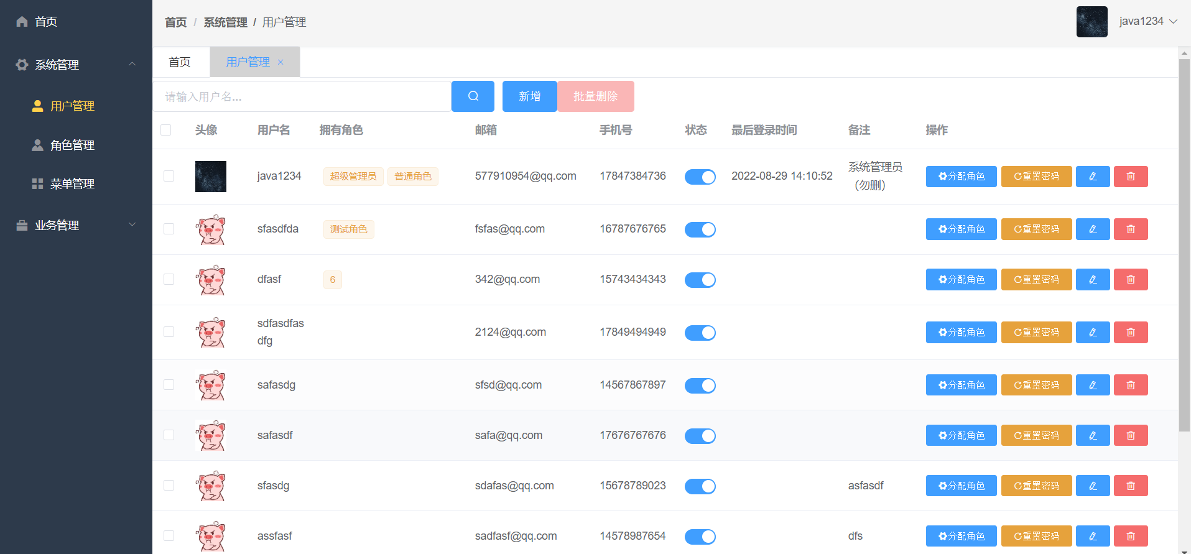Screen dimensions: 1191x554
Task: Click the vertical page scrollbar
Action: [1184, 246]
